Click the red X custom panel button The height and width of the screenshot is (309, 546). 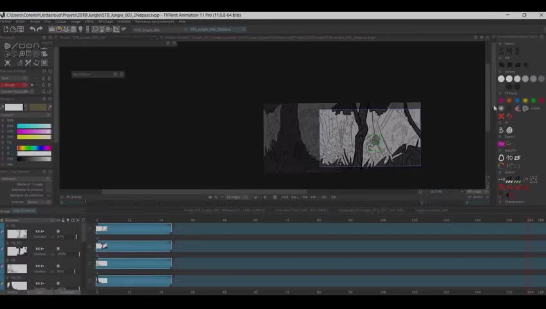click(x=501, y=117)
